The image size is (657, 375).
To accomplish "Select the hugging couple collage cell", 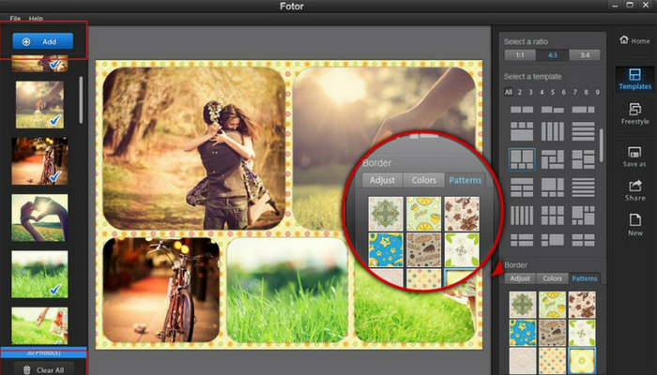I will (x=194, y=148).
